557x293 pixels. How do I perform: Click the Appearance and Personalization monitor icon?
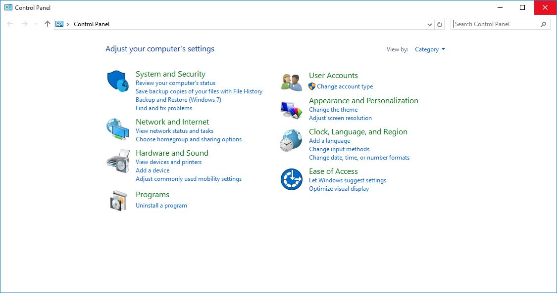click(x=291, y=110)
